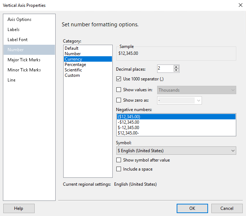Close the Vertical Axis Properties dialog
246x216 pixels.
(x=240, y=5)
